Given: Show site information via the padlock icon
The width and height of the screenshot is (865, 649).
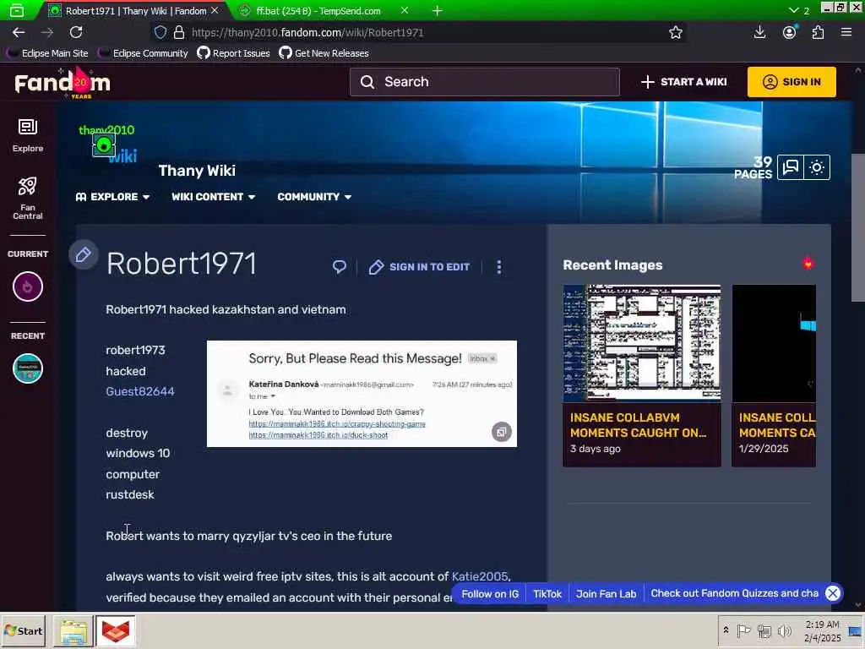Looking at the screenshot, I should (179, 33).
